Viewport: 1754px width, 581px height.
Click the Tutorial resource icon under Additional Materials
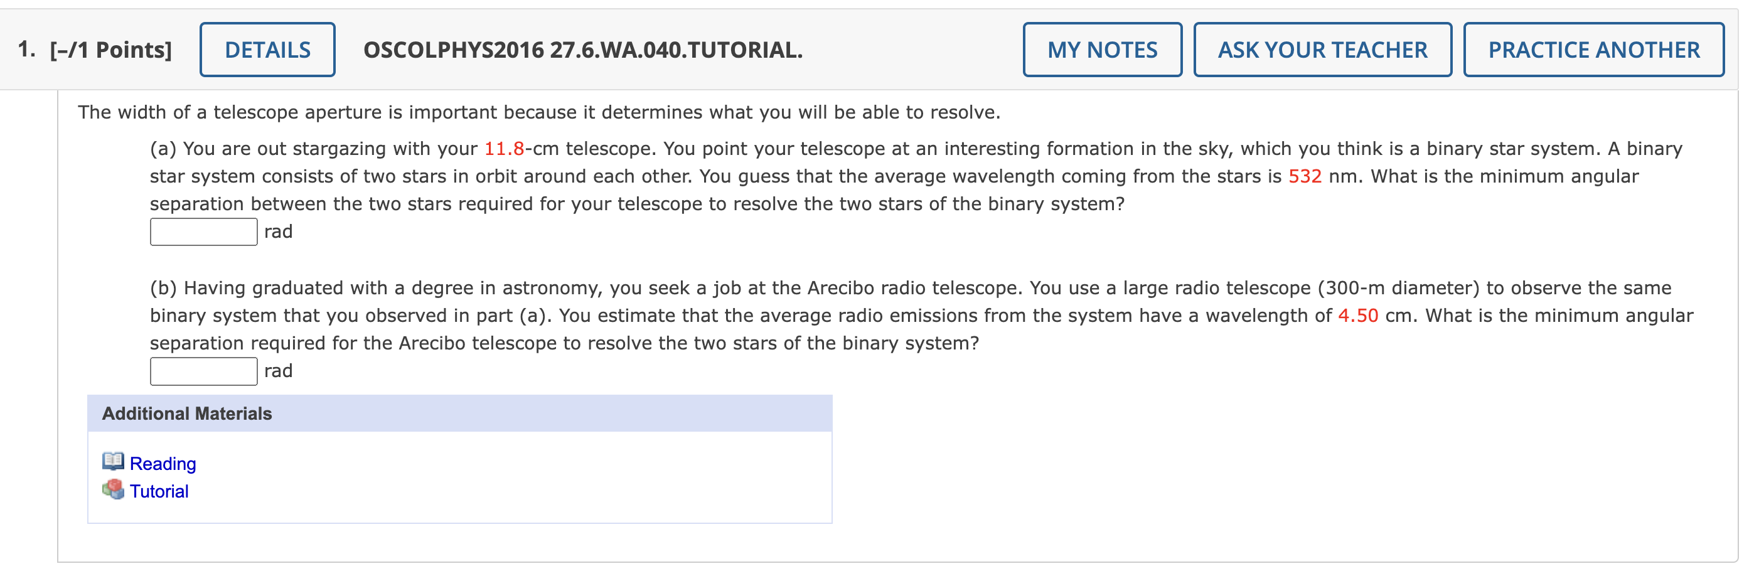click(113, 491)
